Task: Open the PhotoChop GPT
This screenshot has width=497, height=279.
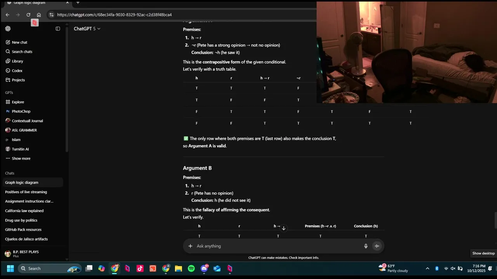Action: (21, 111)
